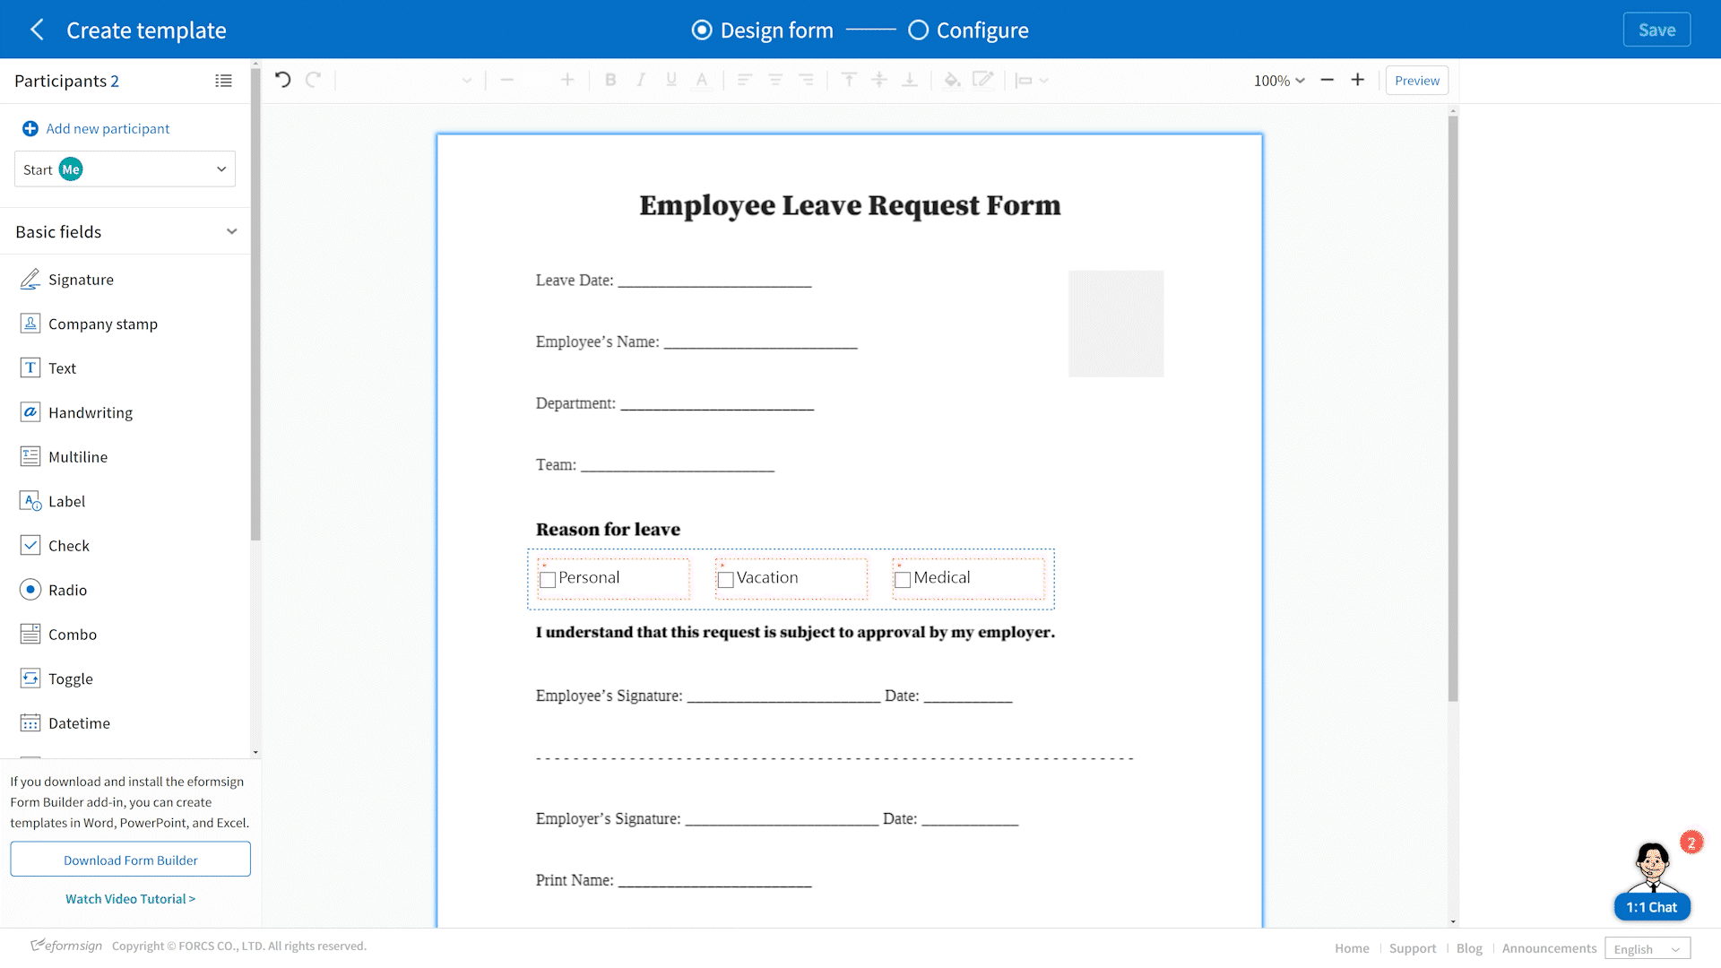Align content to vertical middle

[879, 80]
